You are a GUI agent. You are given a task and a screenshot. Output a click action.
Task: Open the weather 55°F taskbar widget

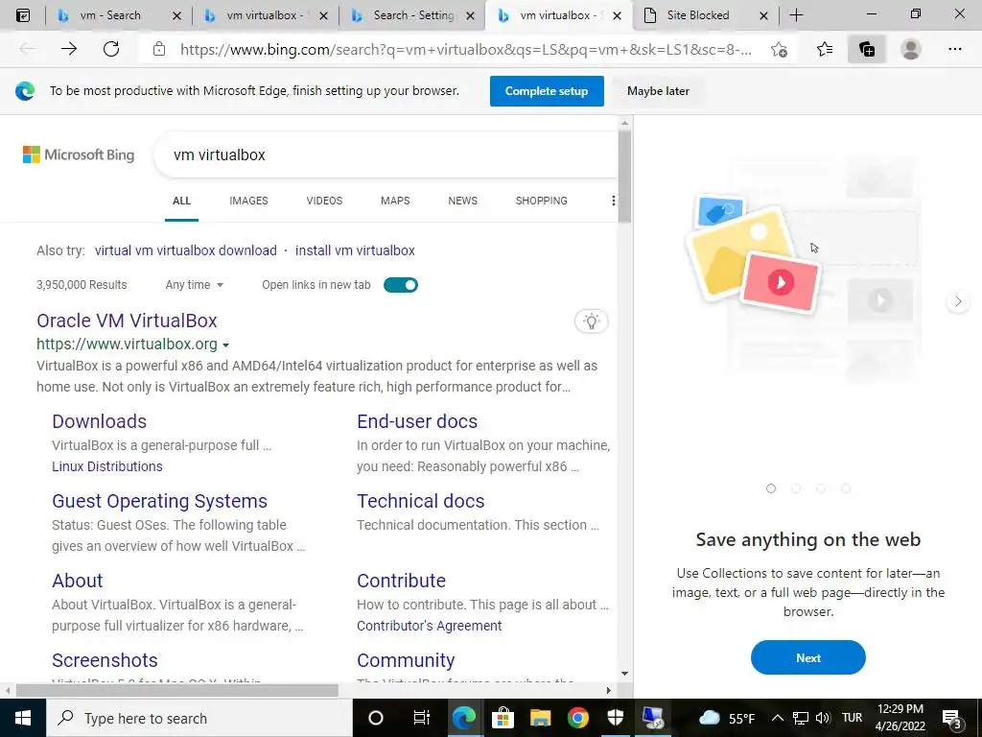coord(727,718)
